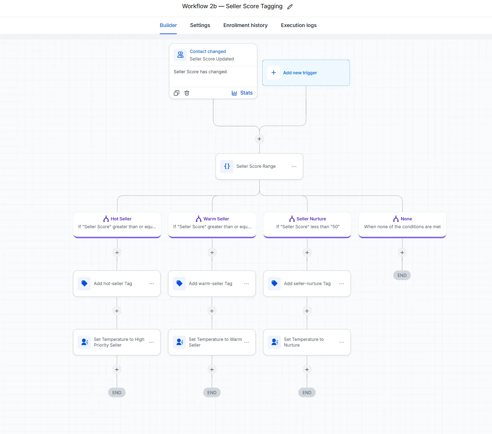Click the Contact changed trigger icon
492x434 pixels.
pos(180,55)
